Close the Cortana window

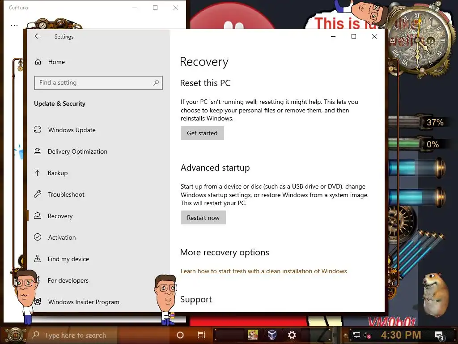point(176,8)
